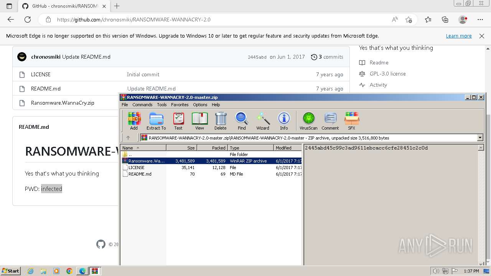Screen dimensions: 491x276
Task: Click the Learn more link
Action: point(459,36)
